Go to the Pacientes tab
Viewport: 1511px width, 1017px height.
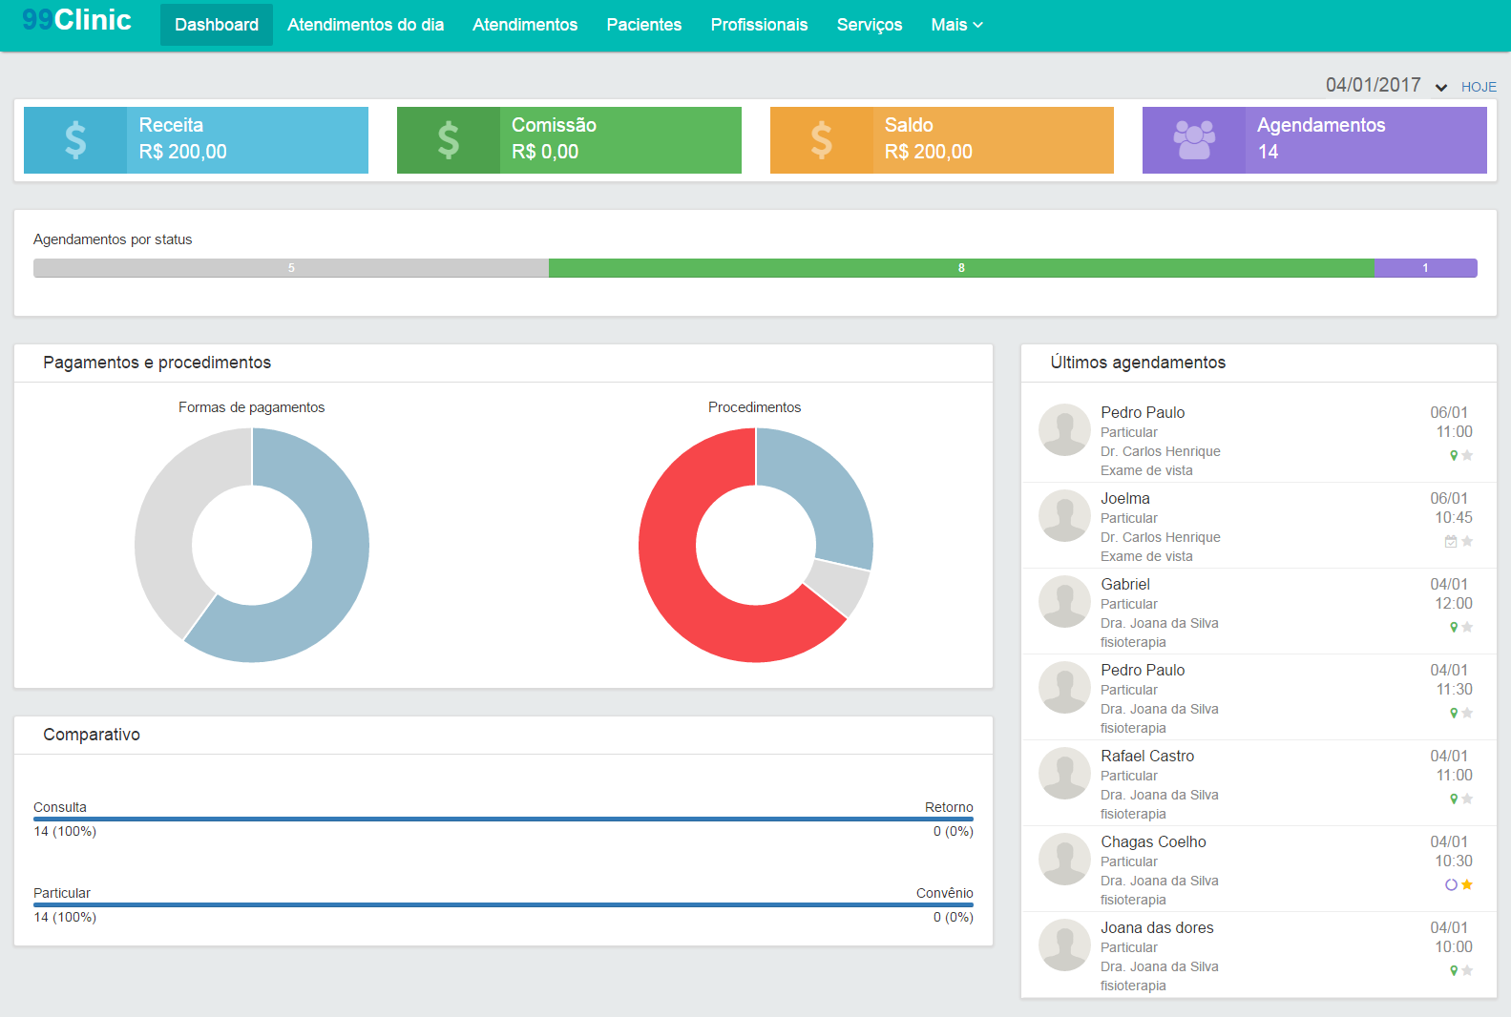click(x=643, y=25)
